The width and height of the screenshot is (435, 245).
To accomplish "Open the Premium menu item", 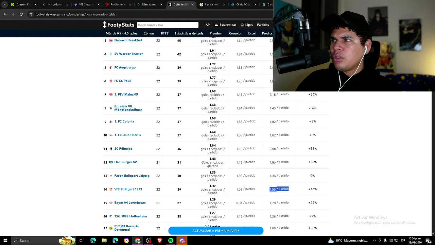I will (216, 33).
